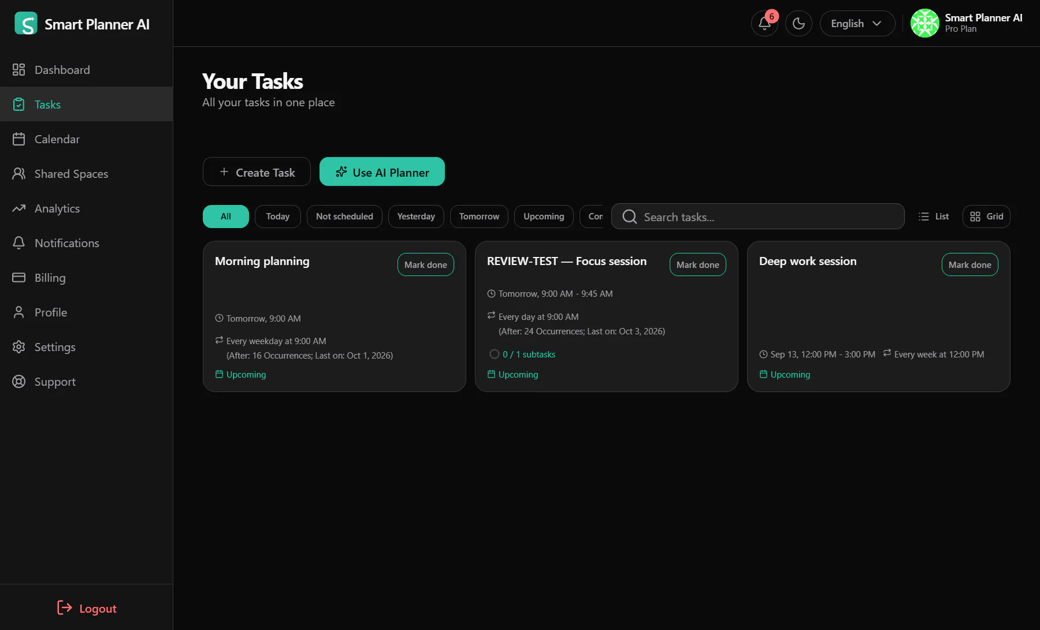Select the Not scheduled filter chip

[x=344, y=217]
